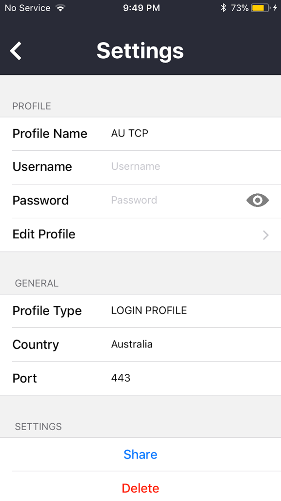Tap the Settings title text
281x501 pixels.
(x=140, y=50)
